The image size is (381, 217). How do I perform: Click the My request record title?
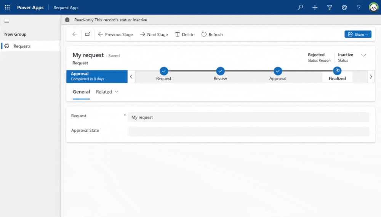[88, 55]
